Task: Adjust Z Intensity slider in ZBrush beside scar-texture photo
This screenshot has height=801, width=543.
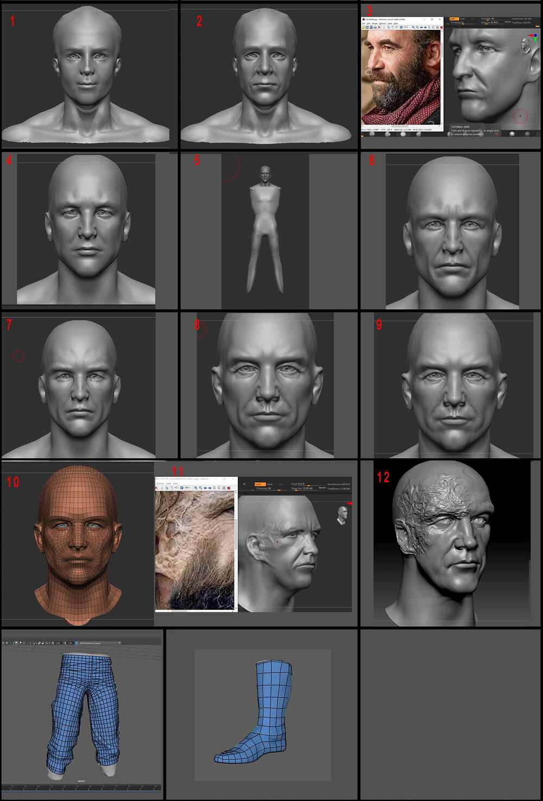Action: (271, 489)
